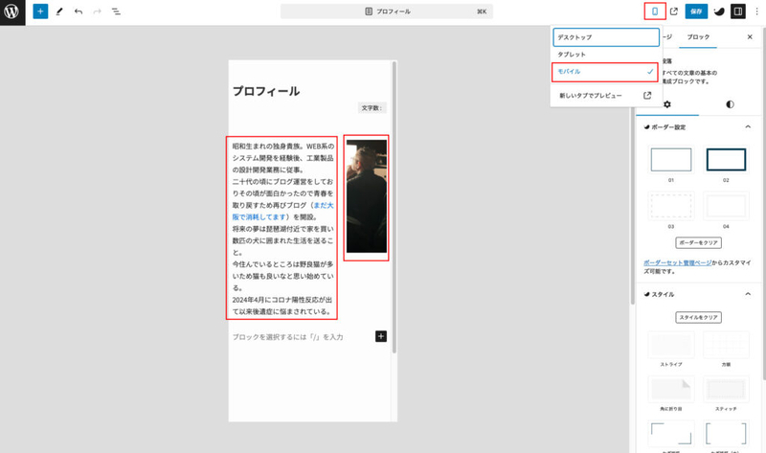
Task: Click the 文字数 counter label
Action: 372,108
